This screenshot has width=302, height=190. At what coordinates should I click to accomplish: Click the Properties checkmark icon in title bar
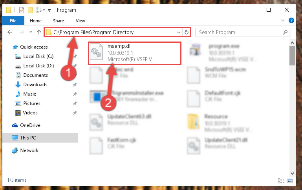(22, 10)
